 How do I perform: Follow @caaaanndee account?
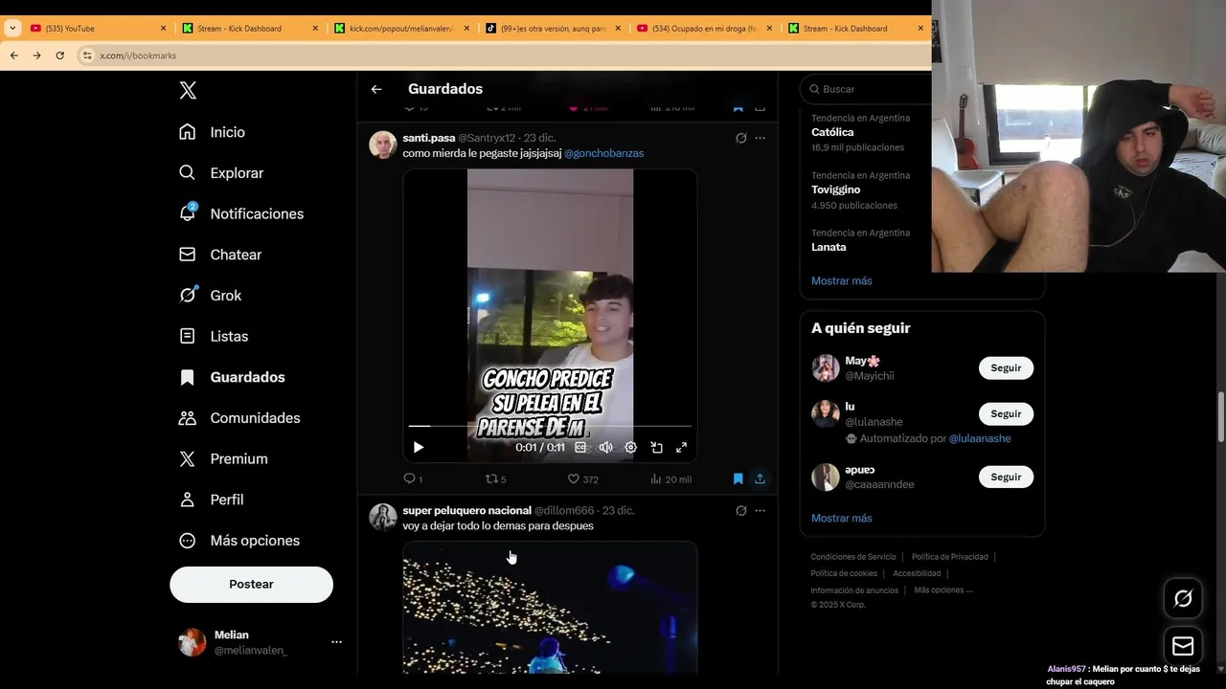(1006, 477)
